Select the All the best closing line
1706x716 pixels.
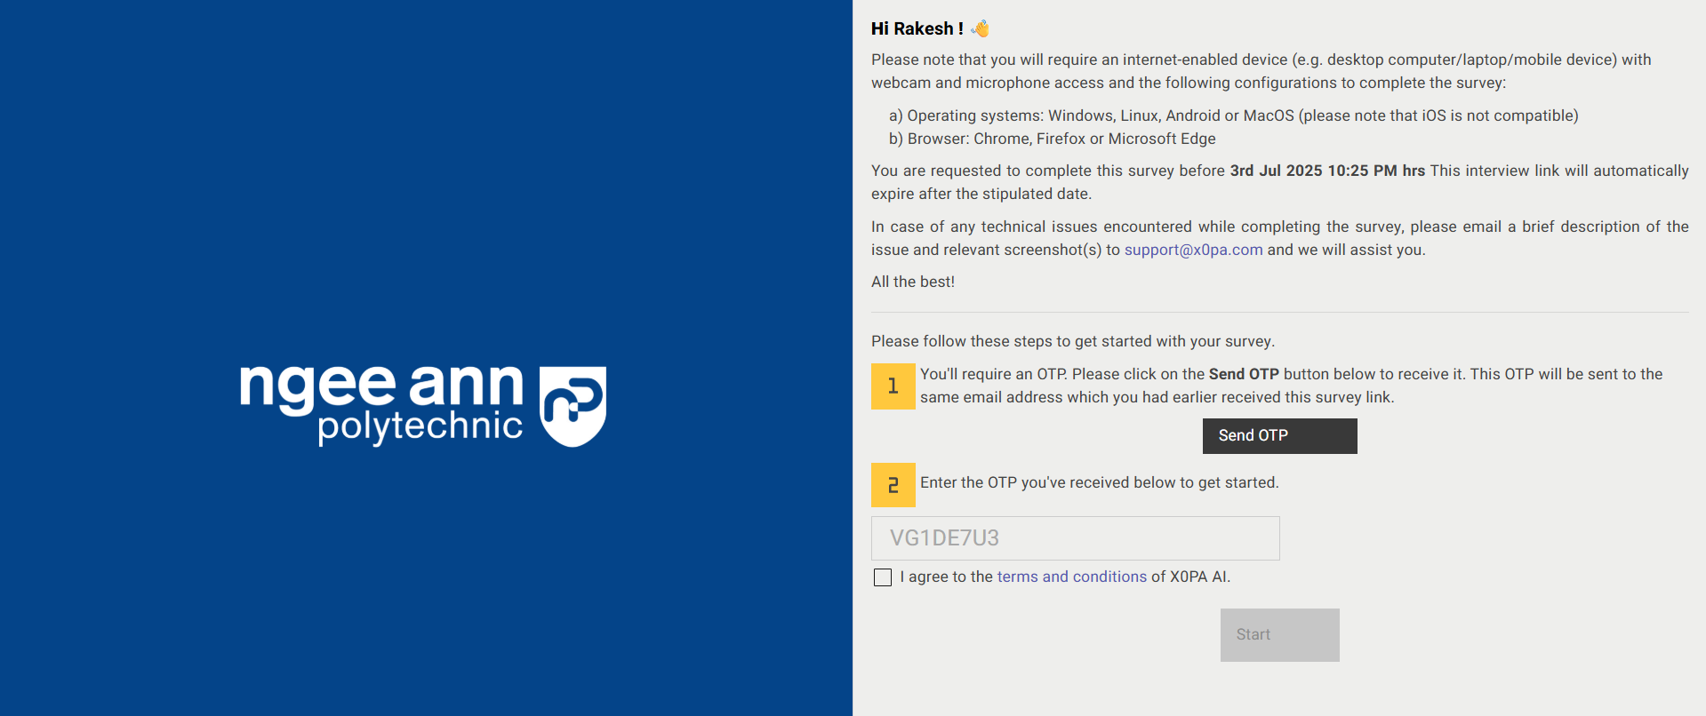(x=912, y=282)
